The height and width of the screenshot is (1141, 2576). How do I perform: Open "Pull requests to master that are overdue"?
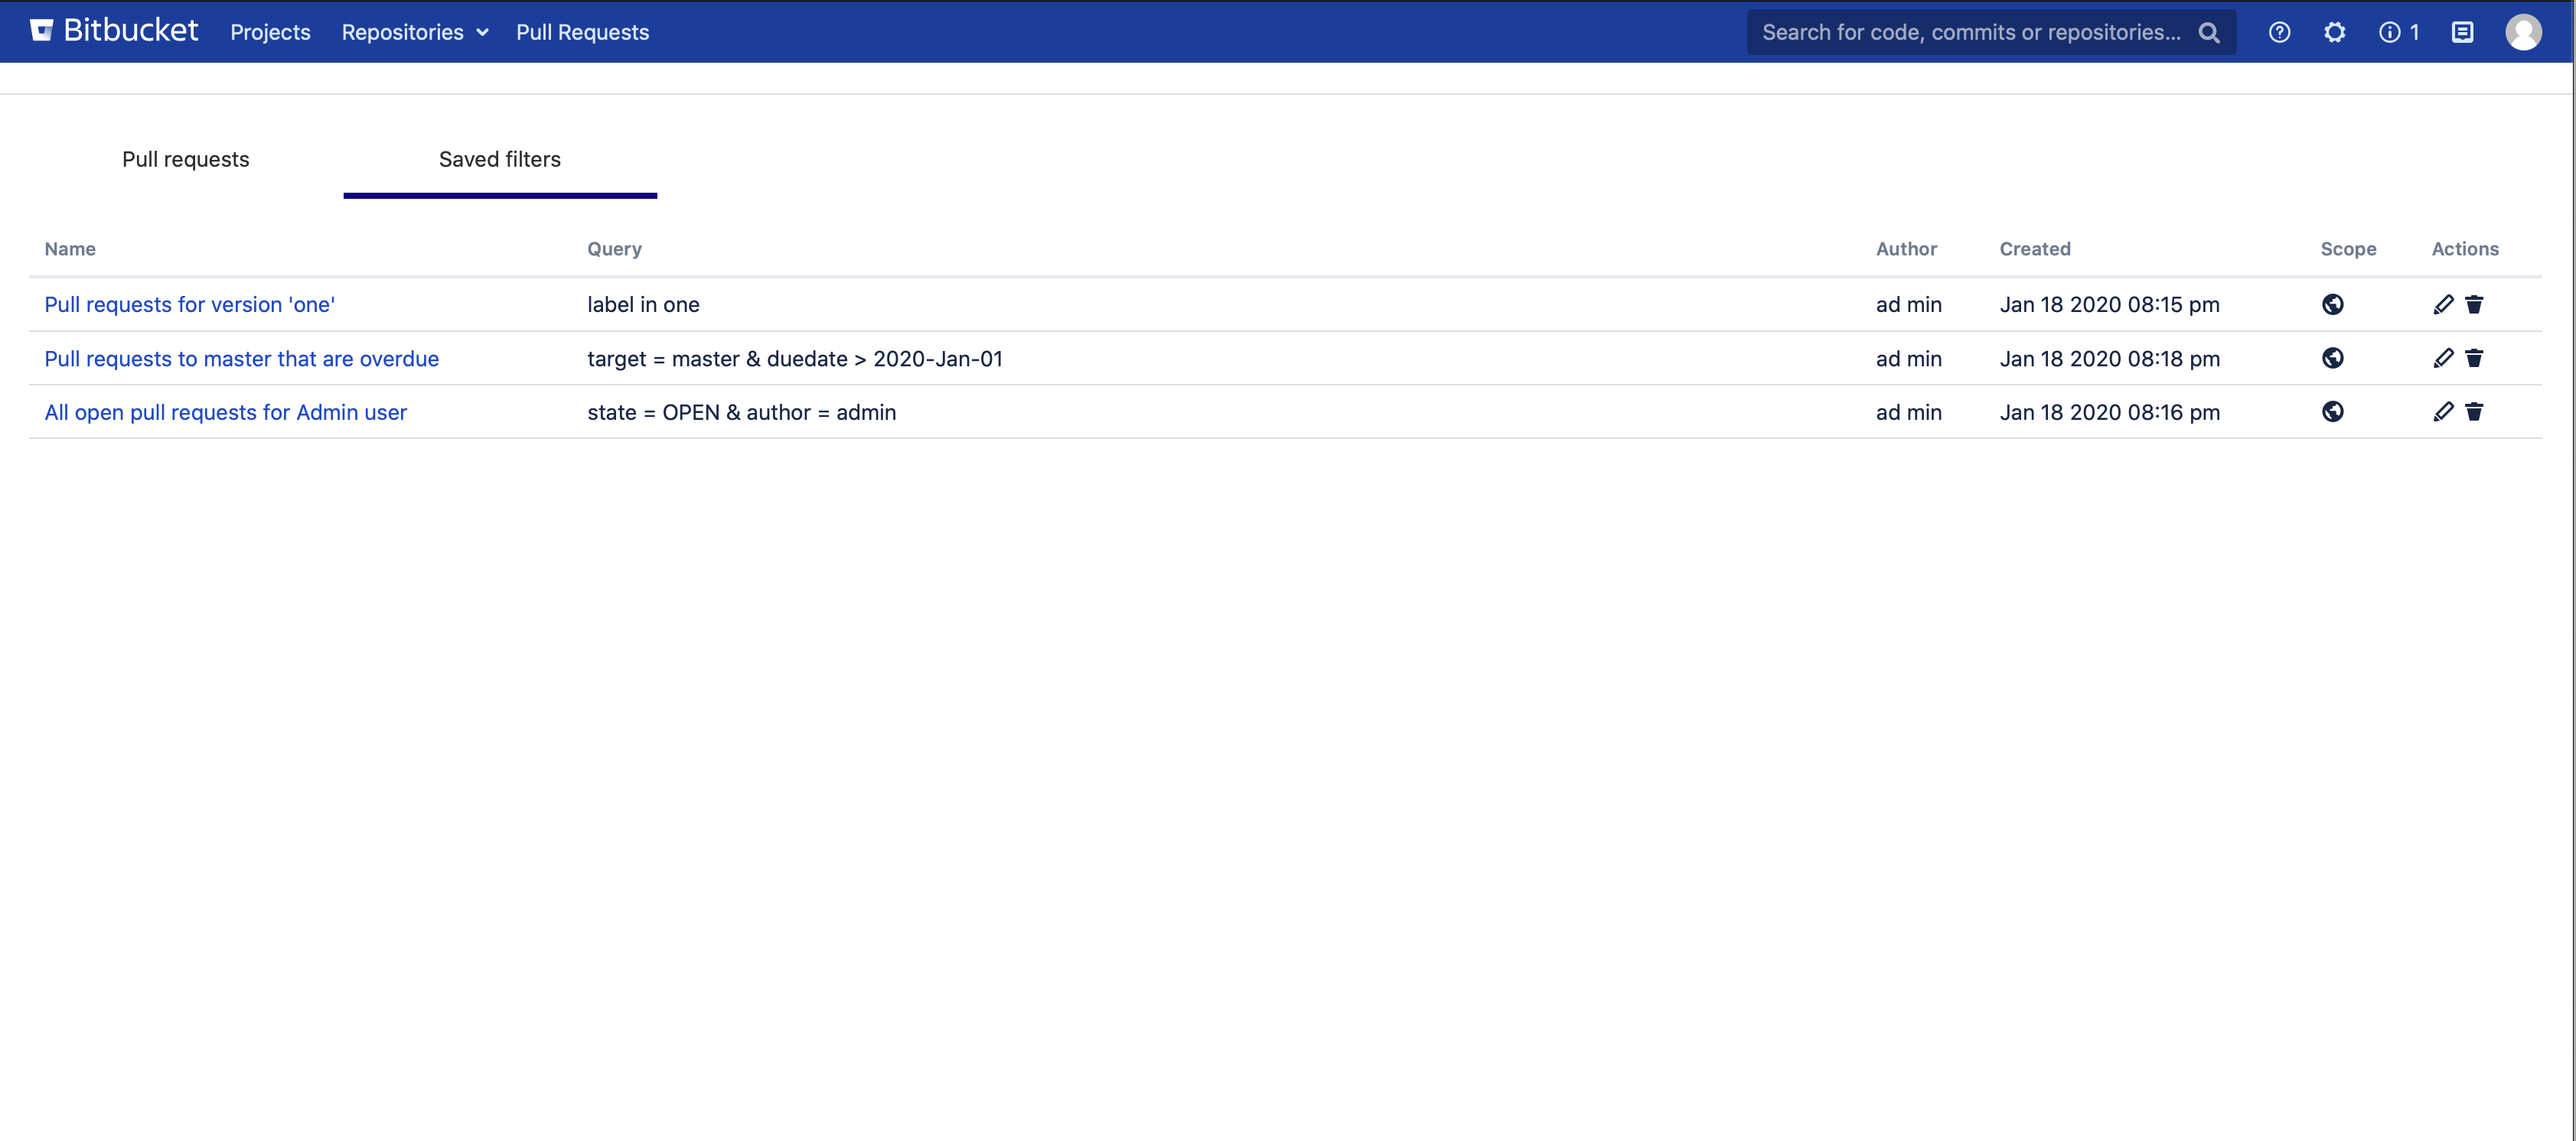pos(242,359)
